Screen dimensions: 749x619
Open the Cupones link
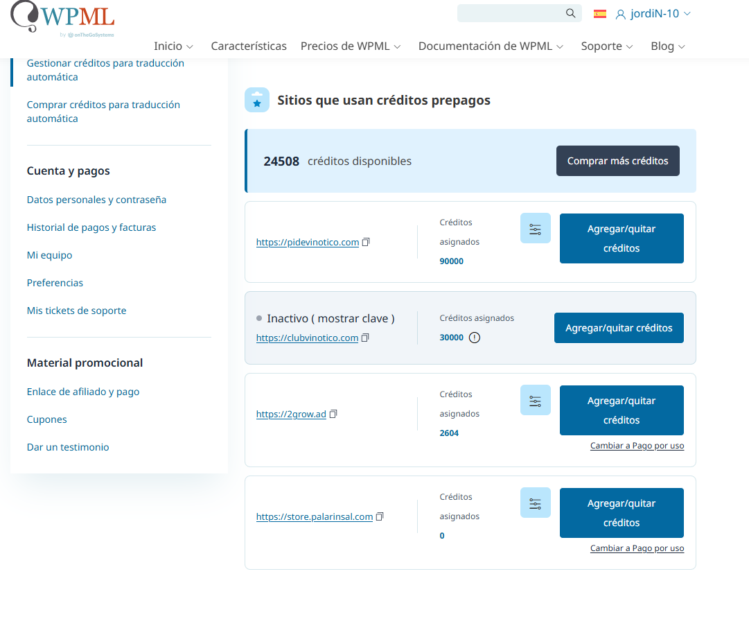pos(47,419)
